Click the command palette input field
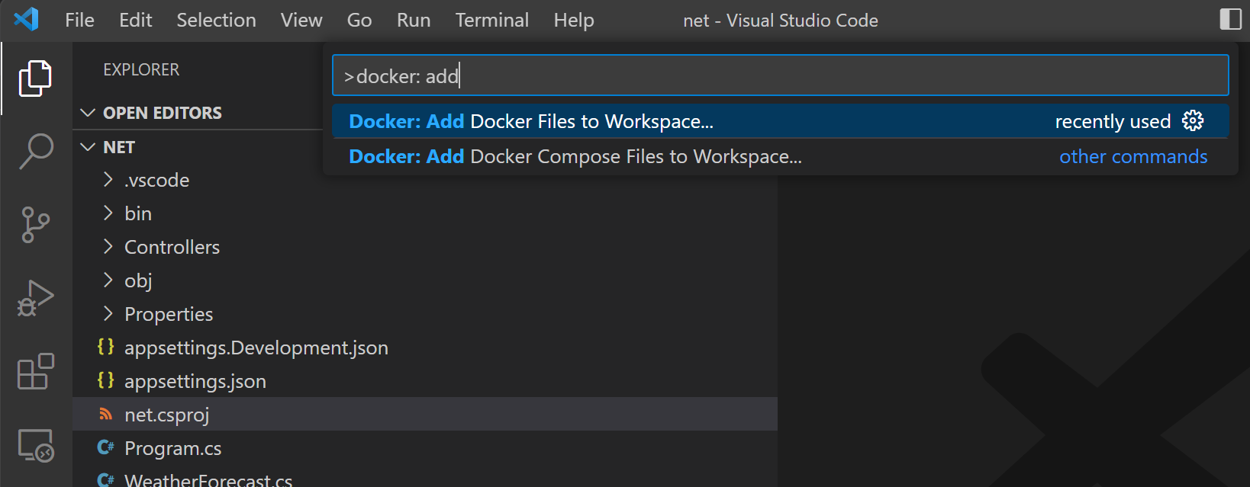Image resolution: width=1250 pixels, height=487 pixels. [x=780, y=75]
